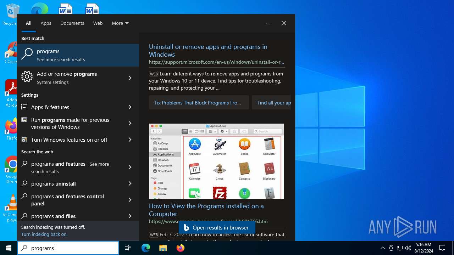This screenshot has width=454, height=255.
Task: Click 'Turn indexing back on.' link
Action: pyautogui.click(x=44, y=234)
